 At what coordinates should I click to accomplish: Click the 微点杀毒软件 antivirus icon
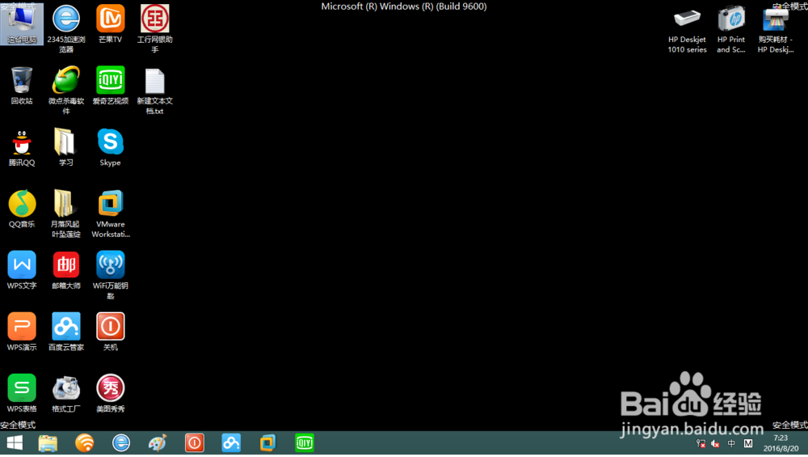point(66,90)
